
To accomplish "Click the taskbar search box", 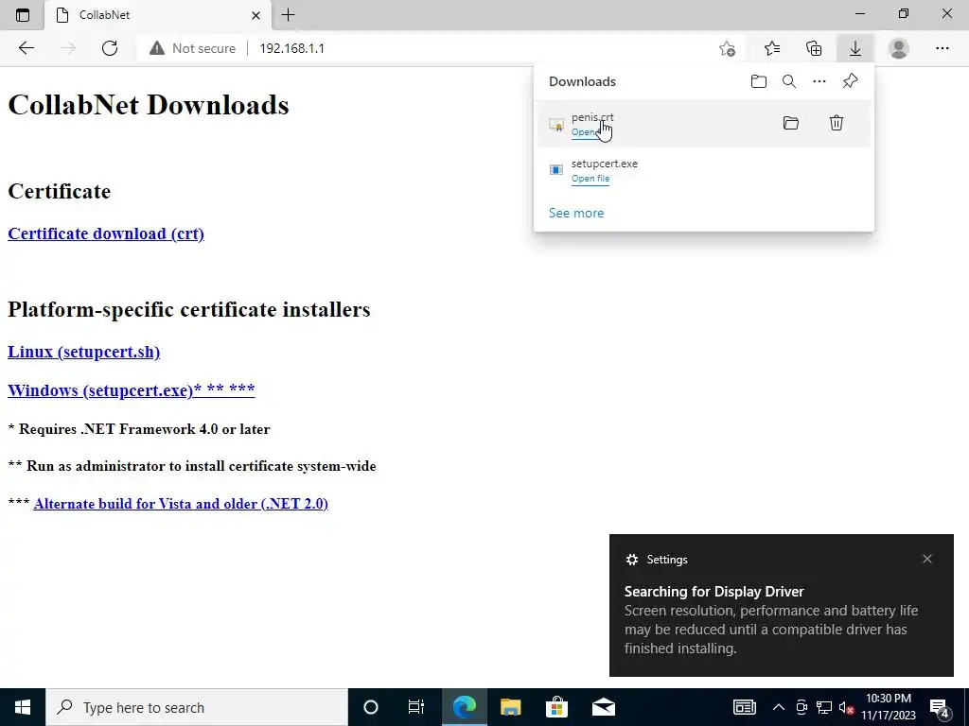I will pos(197,707).
